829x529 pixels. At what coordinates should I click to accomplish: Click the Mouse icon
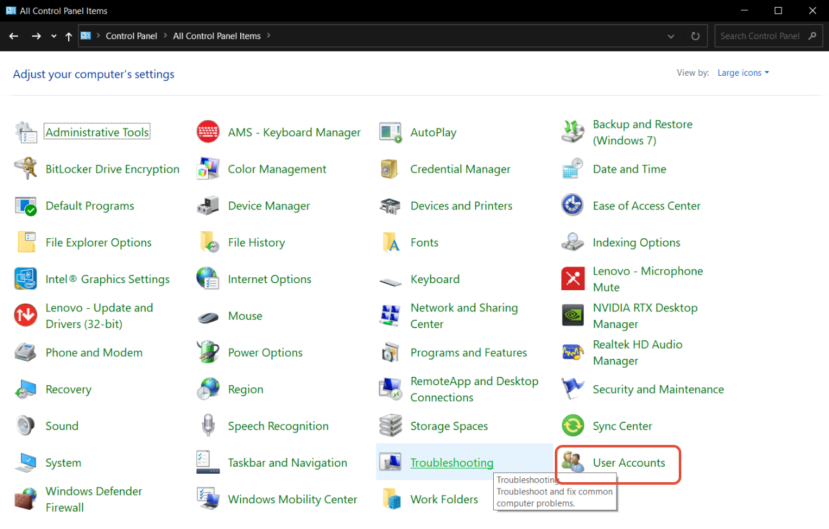[208, 316]
